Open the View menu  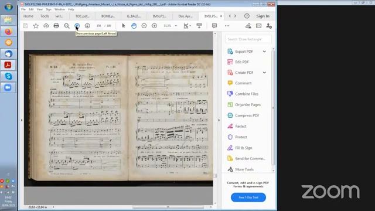tap(39, 9)
